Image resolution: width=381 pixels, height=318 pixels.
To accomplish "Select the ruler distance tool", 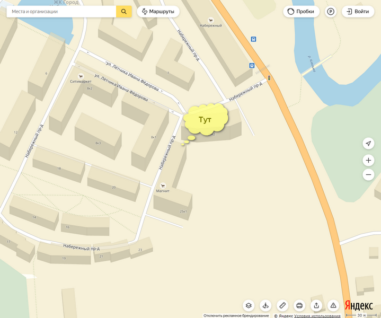I will (x=282, y=305).
